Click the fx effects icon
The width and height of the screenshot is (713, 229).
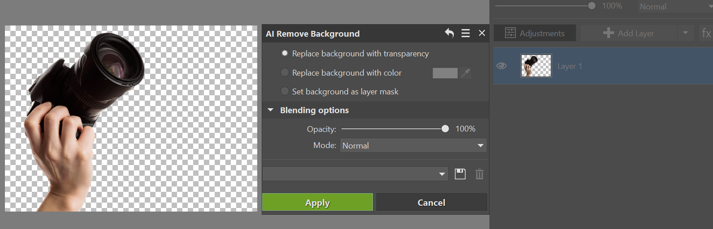click(705, 33)
